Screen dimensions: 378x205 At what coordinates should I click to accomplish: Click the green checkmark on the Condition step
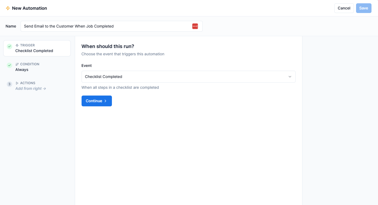tap(9, 65)
